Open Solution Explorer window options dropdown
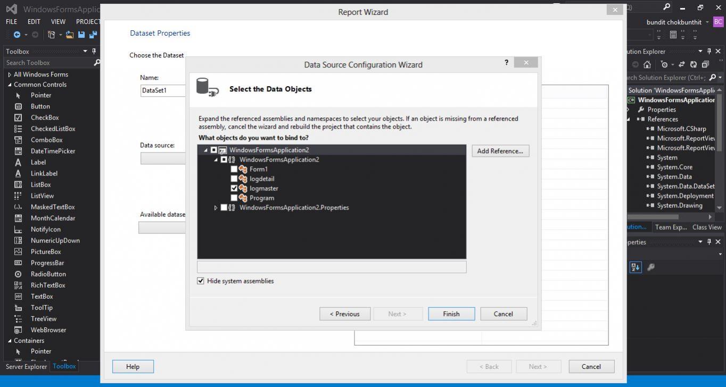The height and width of the screenshot is (387, 726). coord(700,51)
